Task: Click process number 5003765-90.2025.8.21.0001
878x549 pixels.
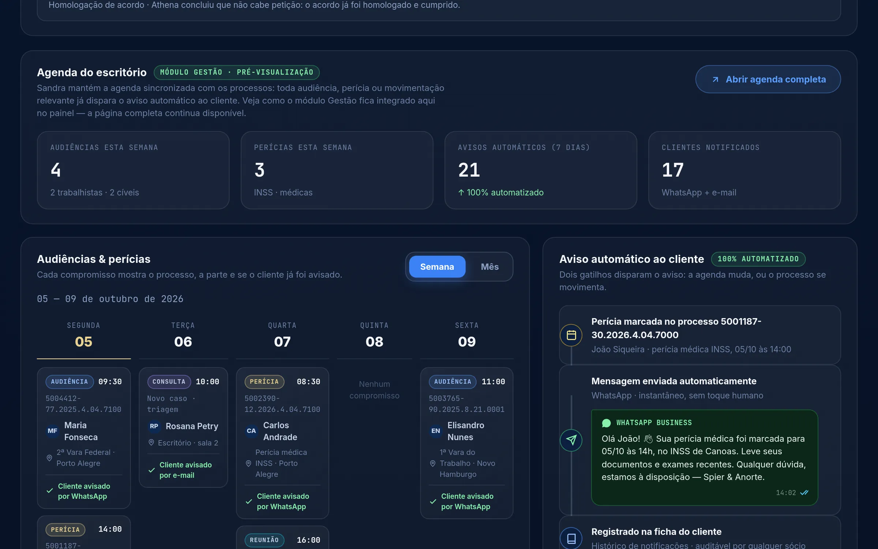Action: (466, 404)
